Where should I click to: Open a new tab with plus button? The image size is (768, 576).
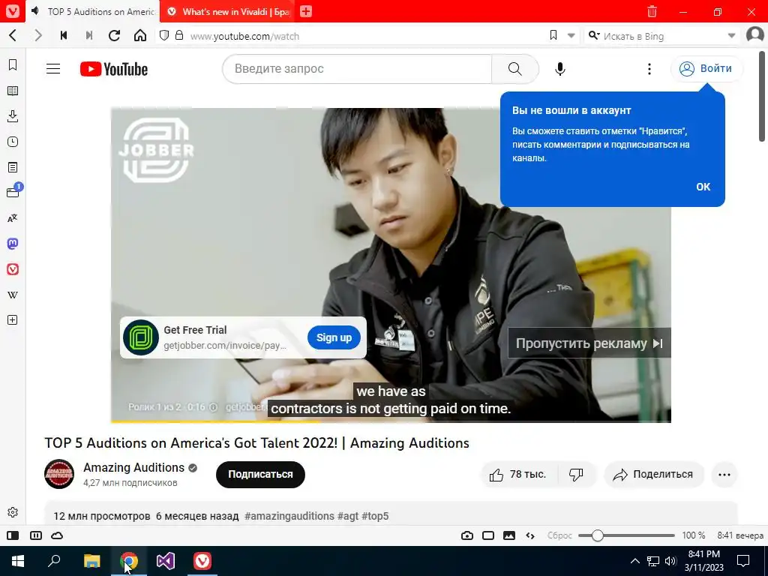pyautogui.click(x=306, y=11)
